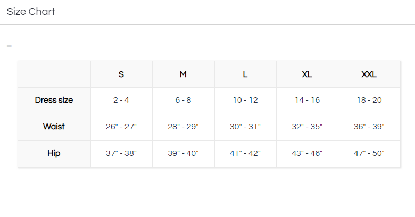The image size is (415, 217).
Task: Click dress size 14 - 16 cell
Action: pos(307,100)
